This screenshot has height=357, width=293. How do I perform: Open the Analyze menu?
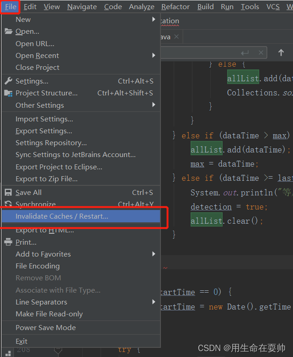coord(142,7)
